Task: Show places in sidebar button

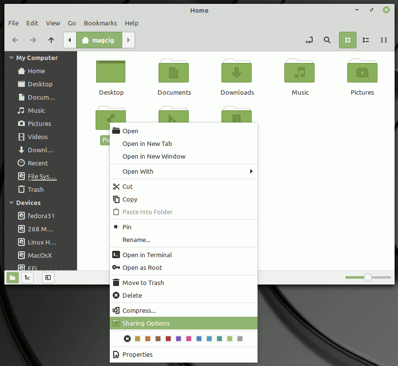Action: pyautogui.click(x=13, y=277)
